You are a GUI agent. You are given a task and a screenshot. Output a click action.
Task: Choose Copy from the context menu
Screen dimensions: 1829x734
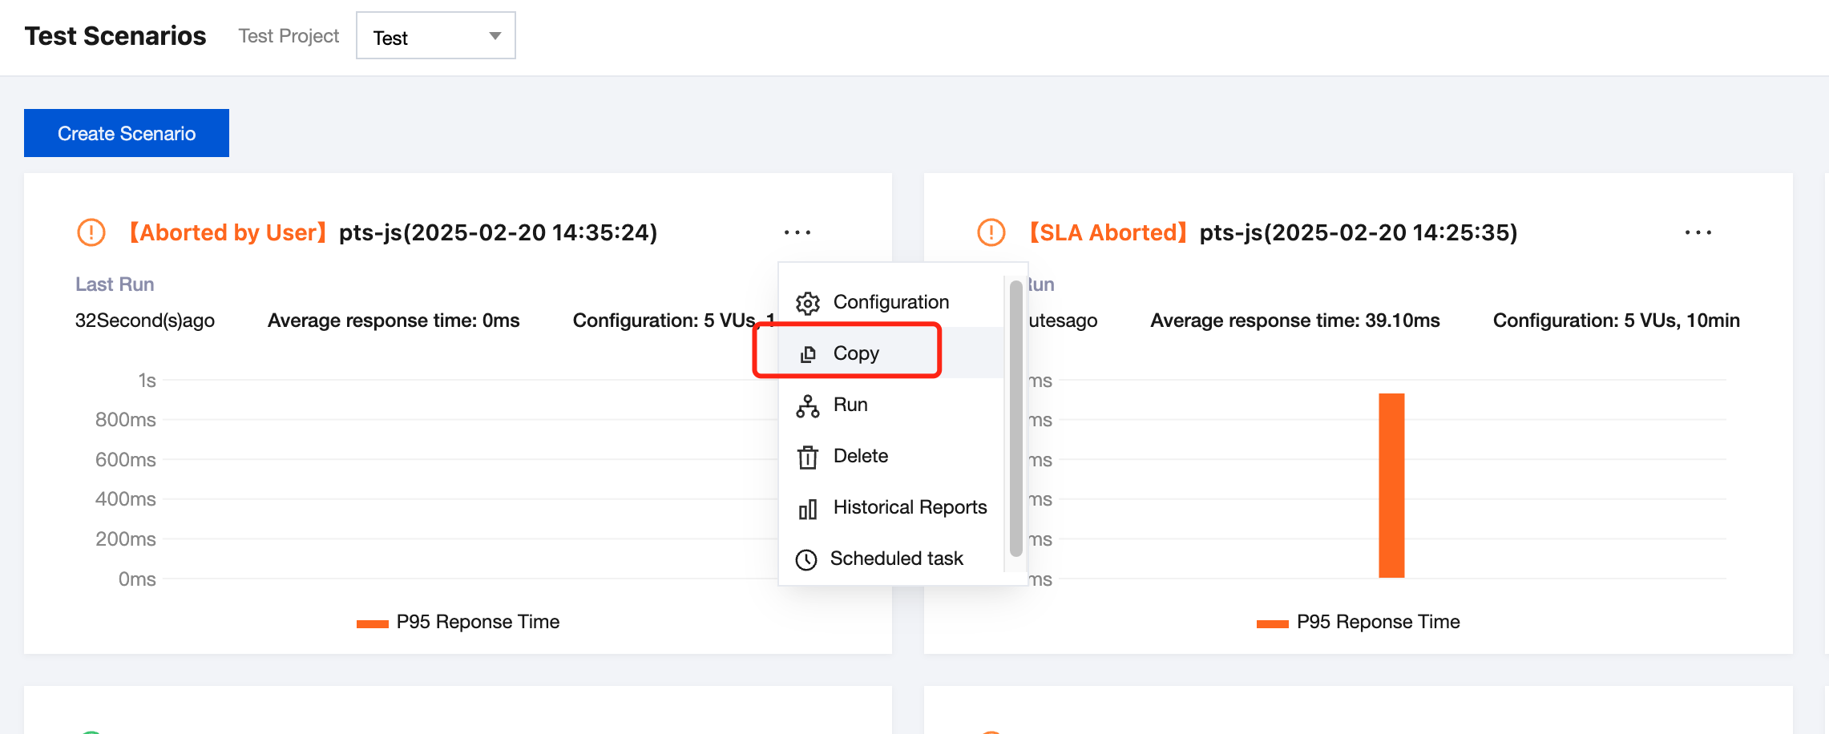[x=891, y=353]
